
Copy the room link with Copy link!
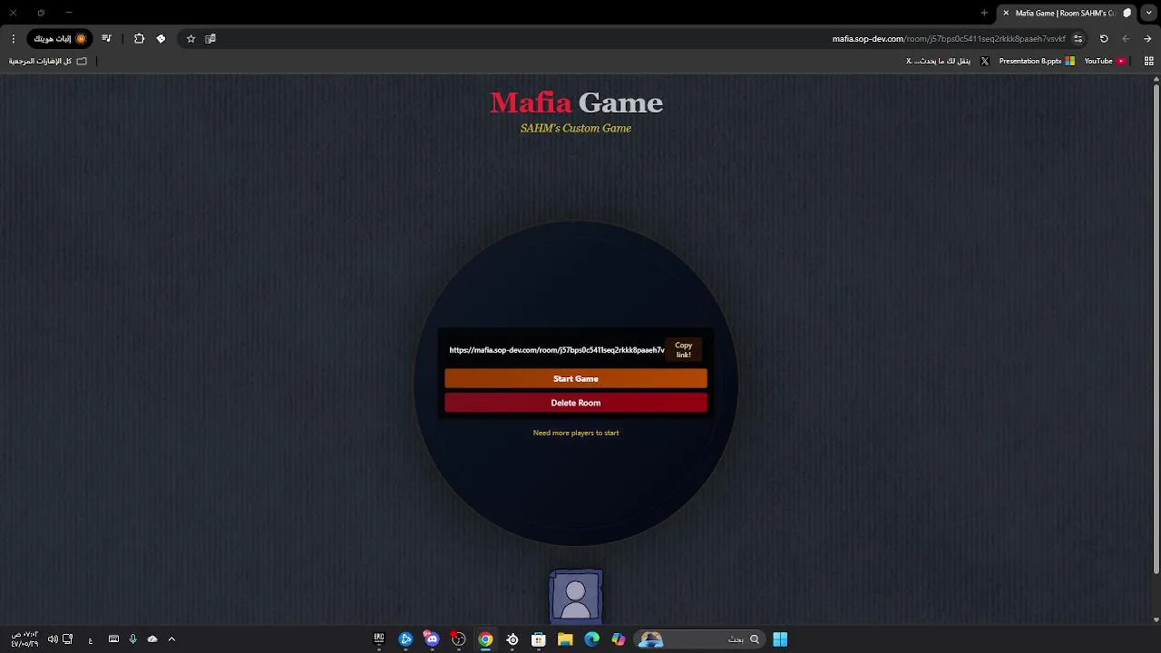pos(684,350)
